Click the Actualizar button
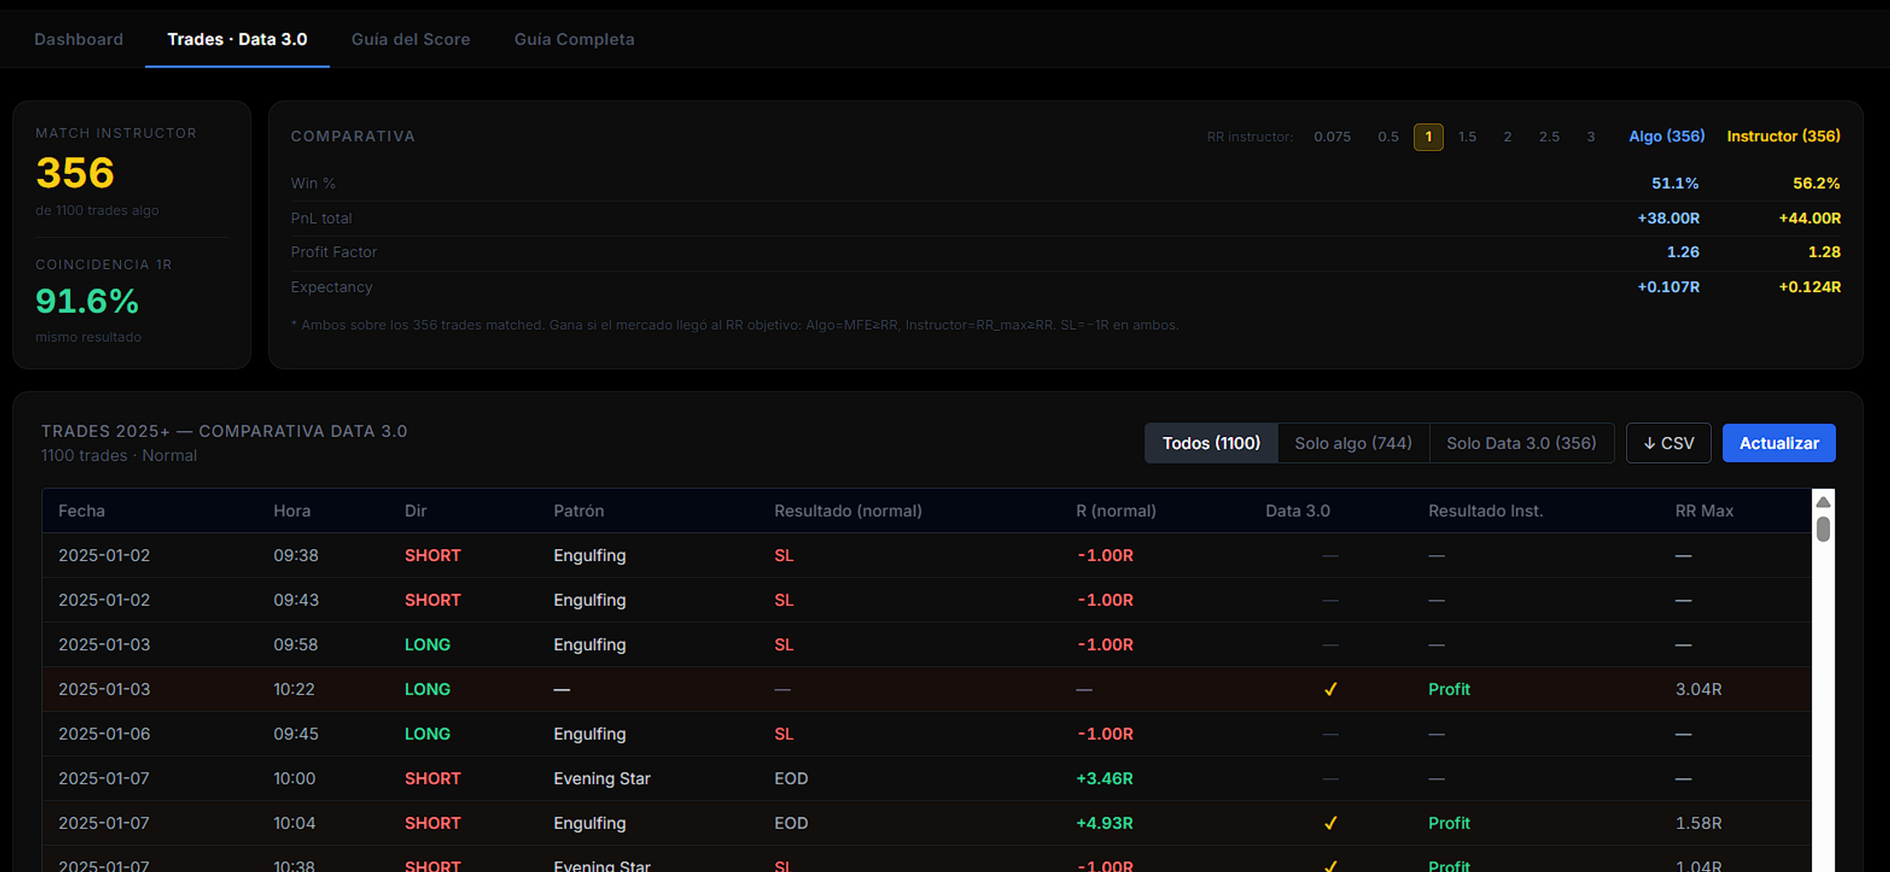 pyautogui.click(x=1779, y=443)
